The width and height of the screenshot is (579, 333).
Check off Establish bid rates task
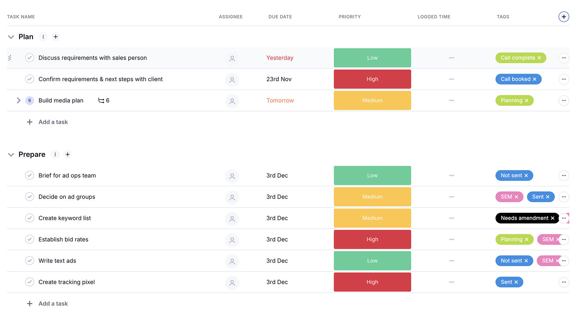coord(29,240)
